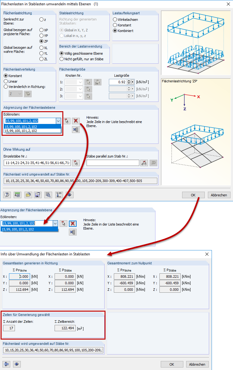Click back arrow icon in Info dialog
Image resolution: width=233 pixels, height=370 pixels.
click(x=7, y=364)
